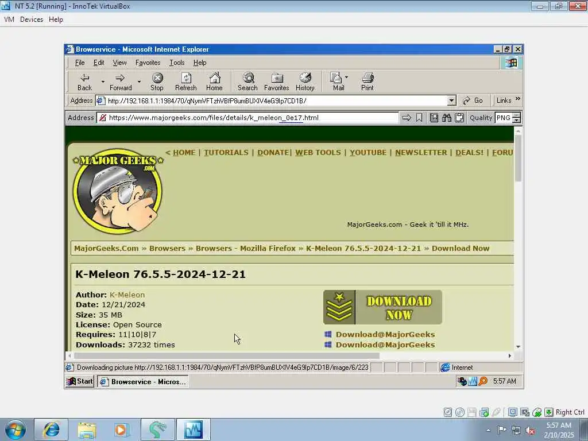Refresh the page in Internet Explorer
The width and height of the screenshot is (588, 441).
coord(186,82)
